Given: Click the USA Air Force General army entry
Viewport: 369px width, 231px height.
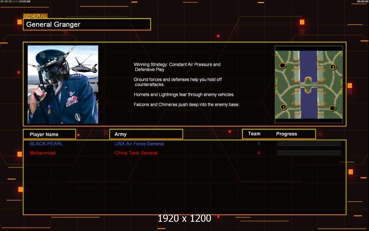Looking at the screenshot, I should (x=139, y=144).
